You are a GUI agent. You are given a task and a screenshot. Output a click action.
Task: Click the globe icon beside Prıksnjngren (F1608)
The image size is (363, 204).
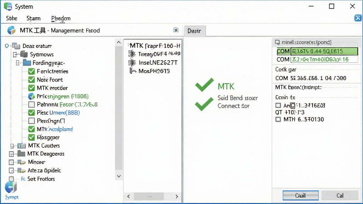coord(32,96)
